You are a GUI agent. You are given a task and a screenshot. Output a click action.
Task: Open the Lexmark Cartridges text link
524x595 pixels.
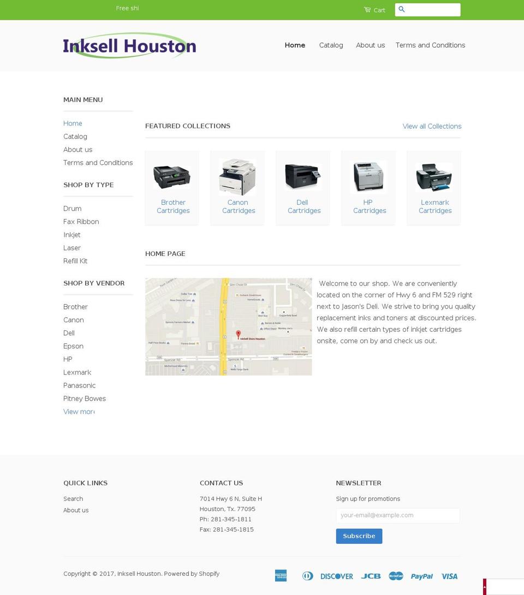pyautogui.click(x=435, y=206)
